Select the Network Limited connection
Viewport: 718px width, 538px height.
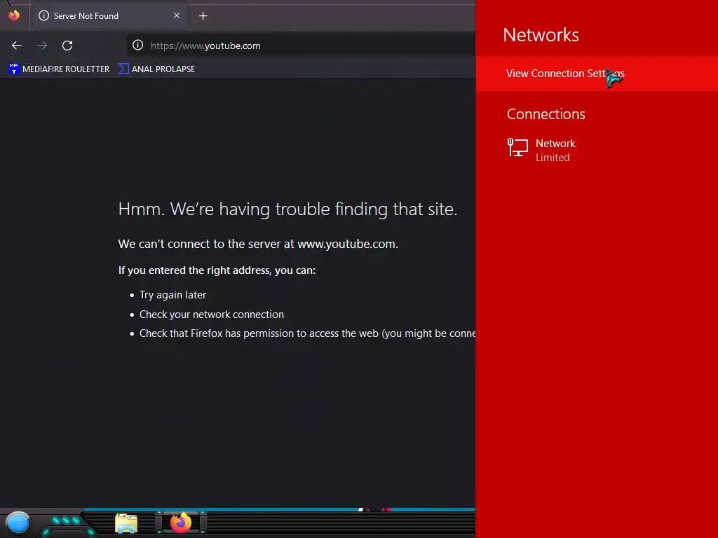[x=597, y=150]
